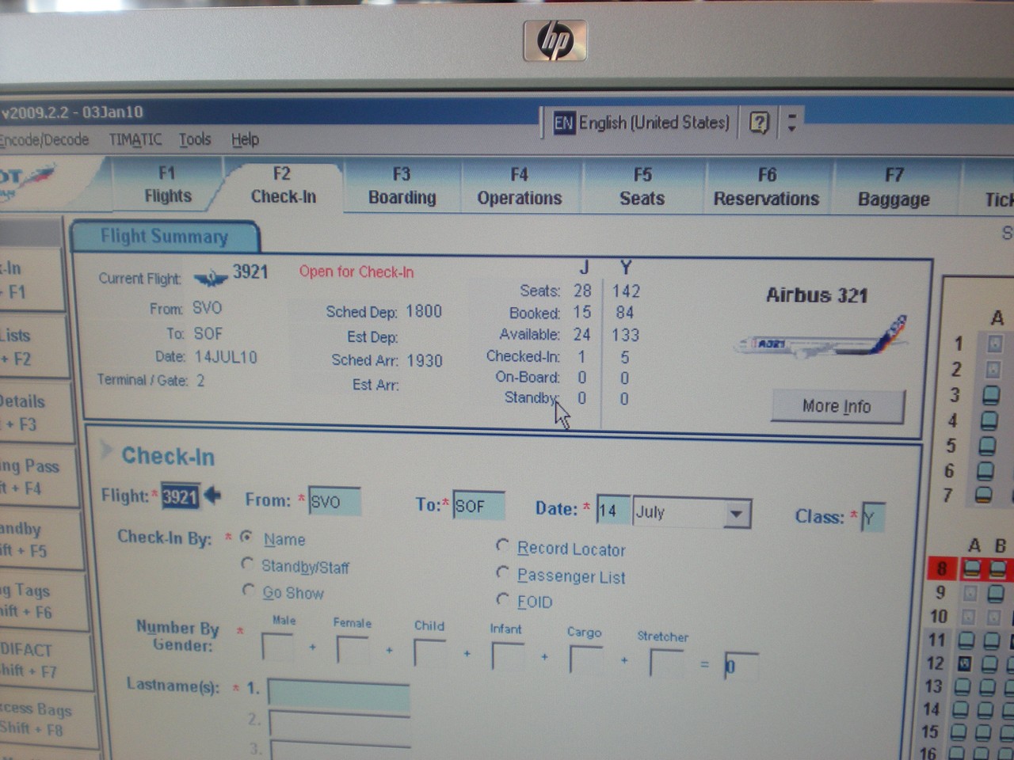This screenshot has width=1014, height=760.
Task: Select seat 15A on the seat map
Action: 959,732
